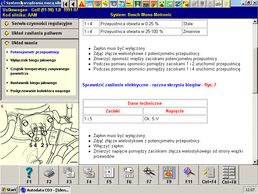
Task: Open Nastawnik biegu jałowego topic
Action: tap(34, 83)
